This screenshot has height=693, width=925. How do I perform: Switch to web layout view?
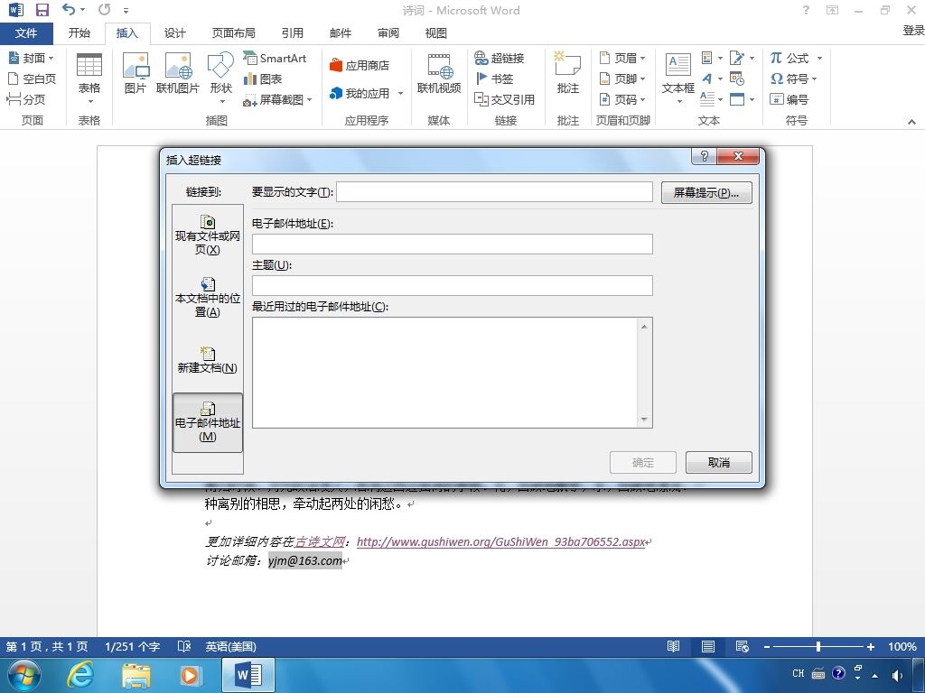pyautogui.click(x=743, y=646)
